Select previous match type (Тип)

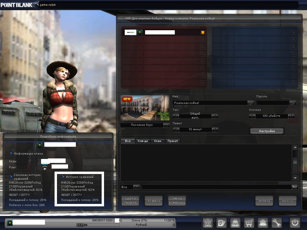point(176,116)
